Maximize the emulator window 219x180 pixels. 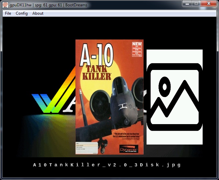click(196, 3)
